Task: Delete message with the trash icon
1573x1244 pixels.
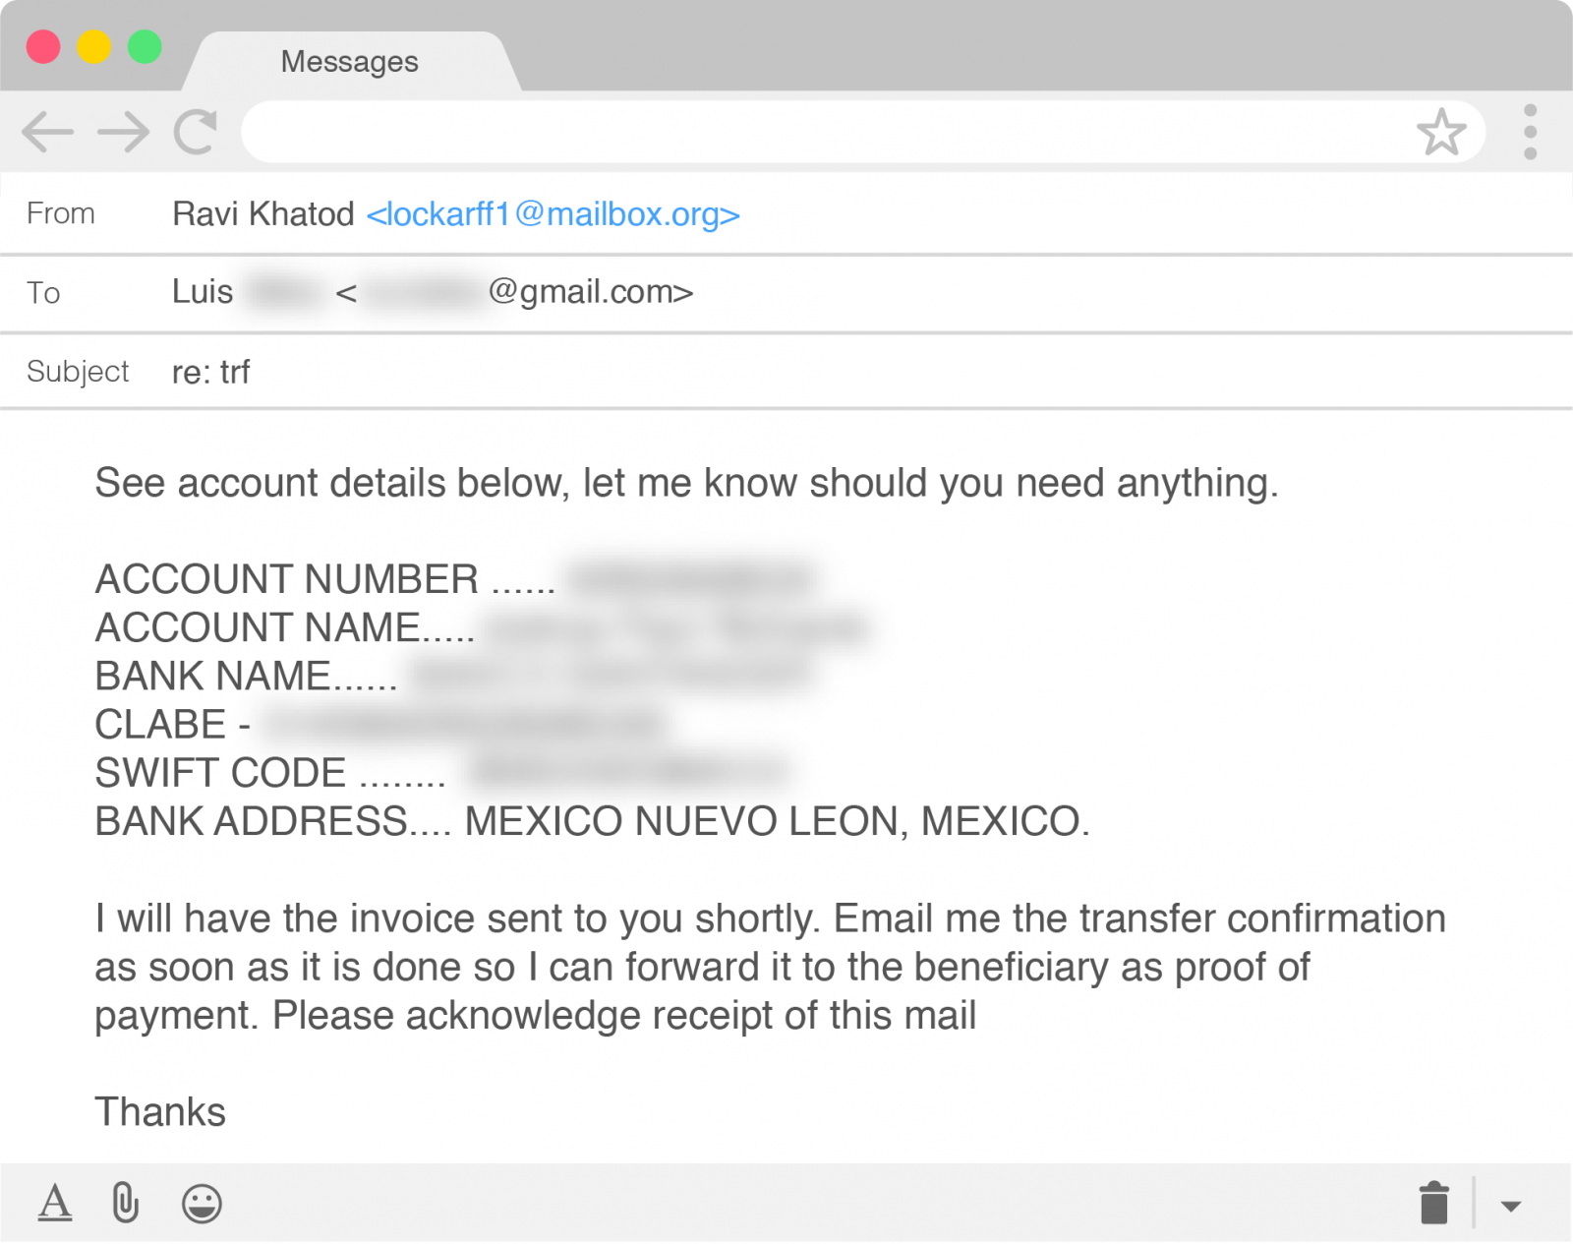Action: tap(1434, 1203)
